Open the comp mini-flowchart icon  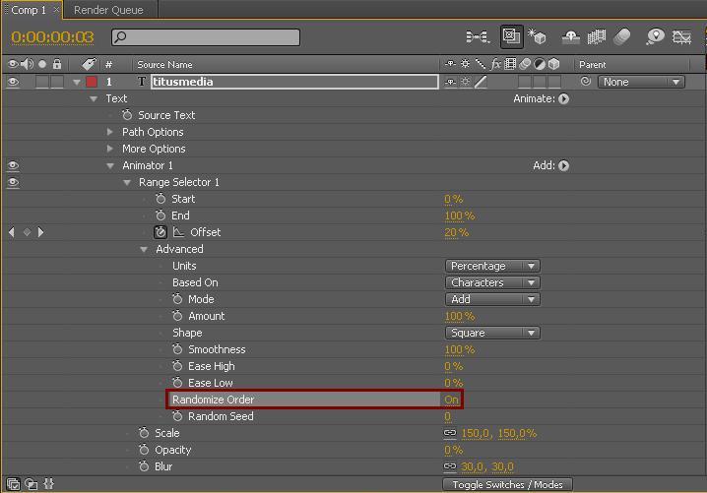pyautogui.click(x=478, y=37)
